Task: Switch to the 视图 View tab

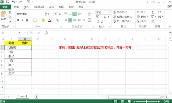Action: [x=81, y=7]
